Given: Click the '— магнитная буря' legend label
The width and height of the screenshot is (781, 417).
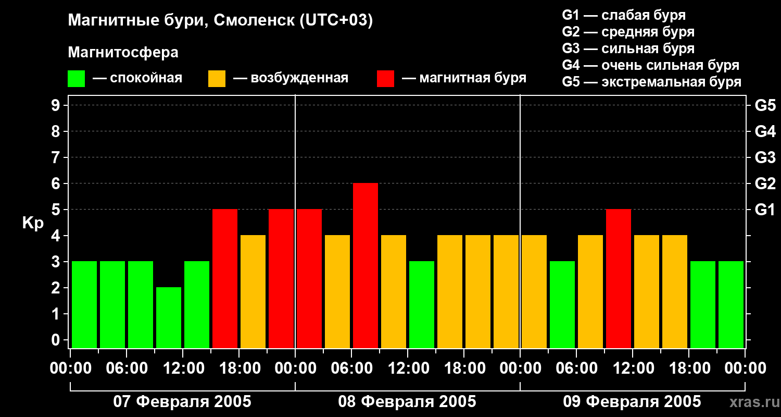Looking at the screenshot, I should pos(464,78).
